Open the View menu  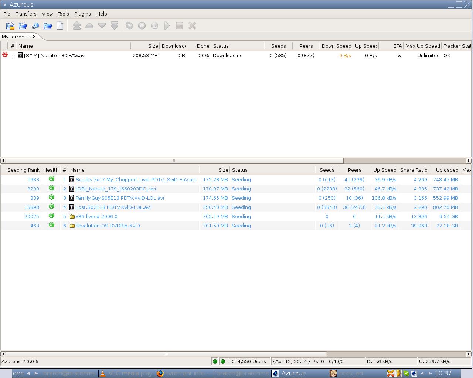(47, 14)
